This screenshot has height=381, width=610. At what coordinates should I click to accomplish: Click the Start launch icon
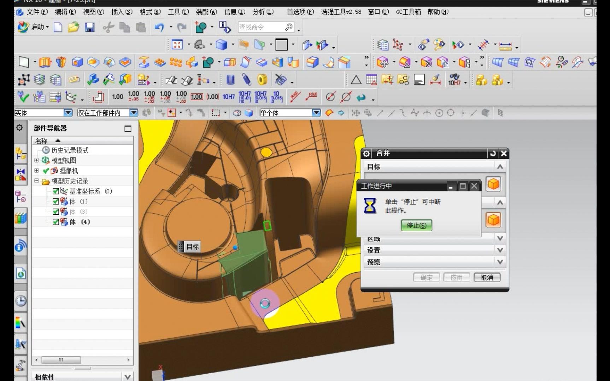23,27
